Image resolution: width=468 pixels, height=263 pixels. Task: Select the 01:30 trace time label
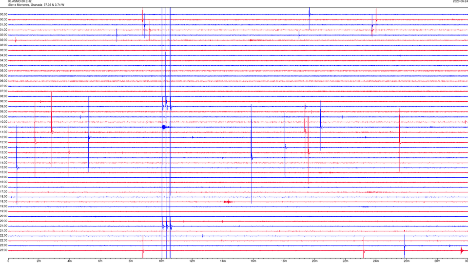(x=4, y=30)
